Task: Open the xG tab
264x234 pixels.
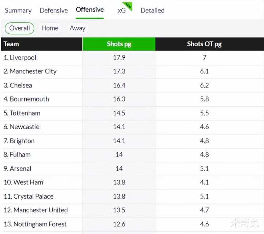Action: pos(122,10)
